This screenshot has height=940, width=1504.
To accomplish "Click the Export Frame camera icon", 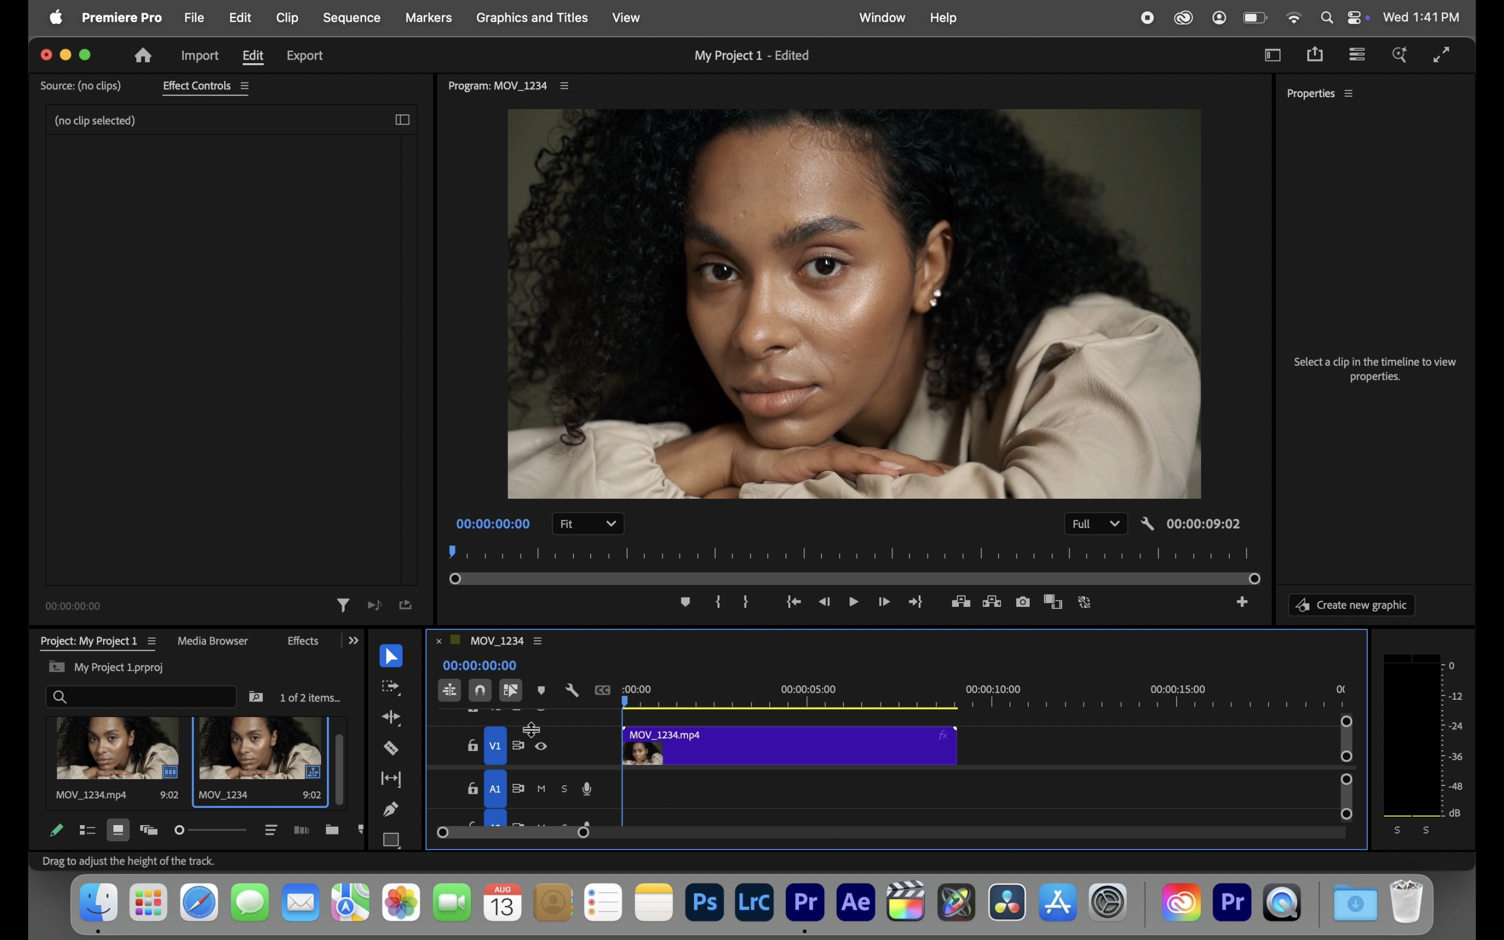I will [1023, 602].
